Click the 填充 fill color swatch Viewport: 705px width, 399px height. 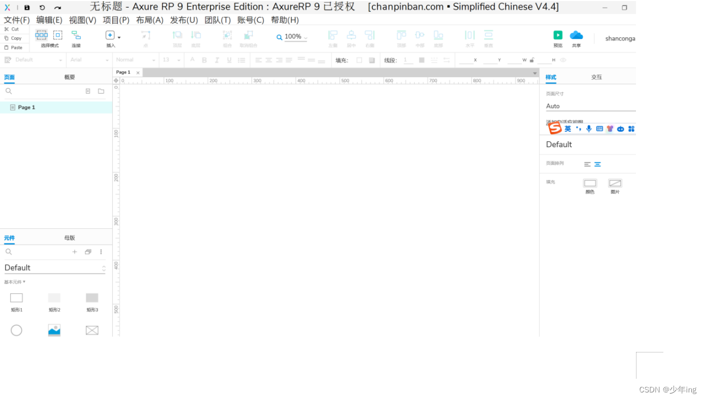tap(359, 60)
